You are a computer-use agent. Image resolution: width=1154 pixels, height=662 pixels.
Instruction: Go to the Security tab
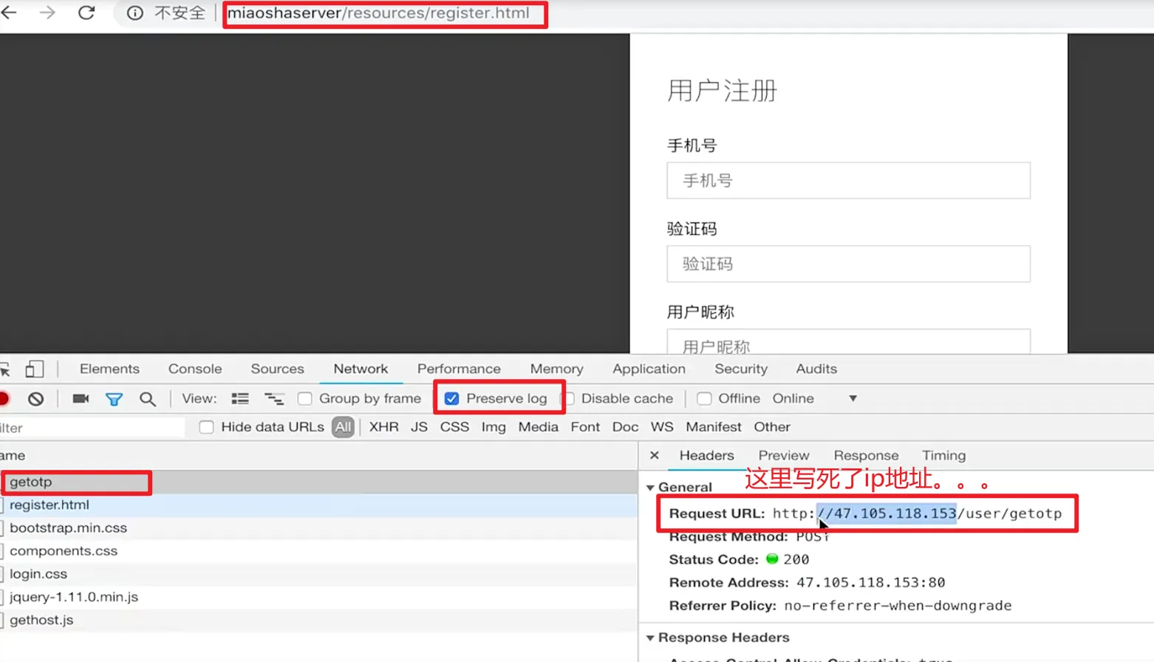741,369
